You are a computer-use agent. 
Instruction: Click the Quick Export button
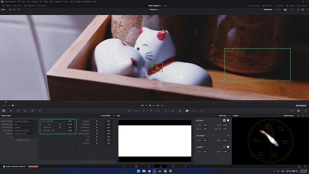[253, 6]
